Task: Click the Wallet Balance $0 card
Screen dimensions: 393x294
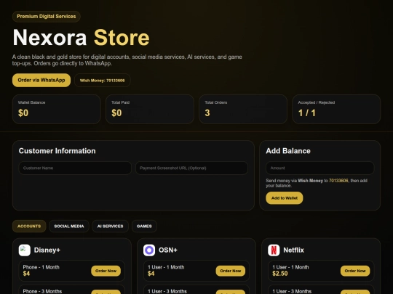Action: pyautogui.click(x=57, y=109)
